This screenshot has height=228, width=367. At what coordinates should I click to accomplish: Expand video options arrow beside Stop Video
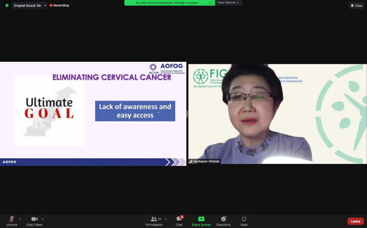coord(42,219)
